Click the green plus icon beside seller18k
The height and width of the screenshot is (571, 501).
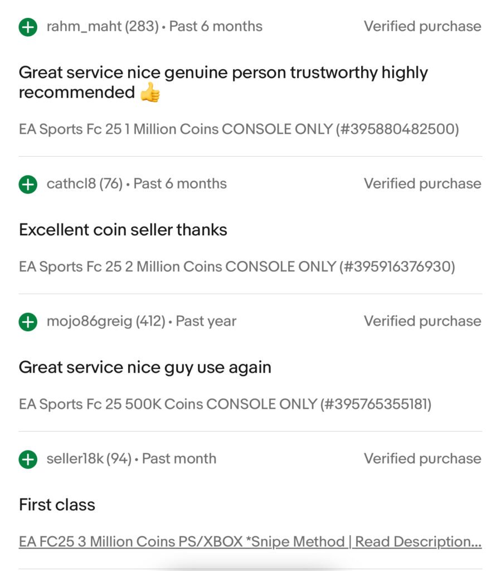tap(27, 458)
